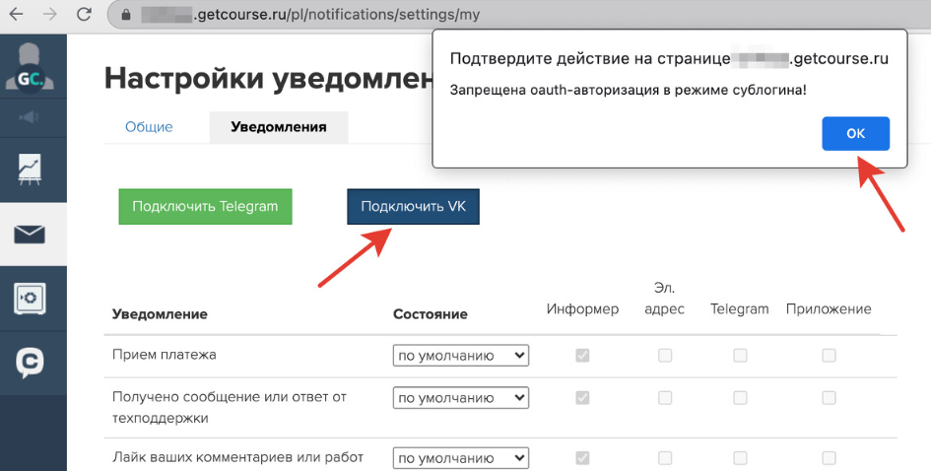Toggle Информер checkbox for Прием платежа
Image resolution: width=931 pixels, height=471 pixels.
pos(582,355)
